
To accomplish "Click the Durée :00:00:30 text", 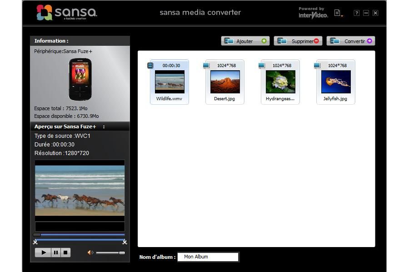I will 54,145.
